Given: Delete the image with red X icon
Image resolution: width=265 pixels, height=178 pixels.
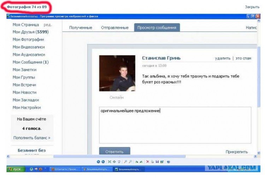Looking at the screenshot, I should [x=147, y=162].
